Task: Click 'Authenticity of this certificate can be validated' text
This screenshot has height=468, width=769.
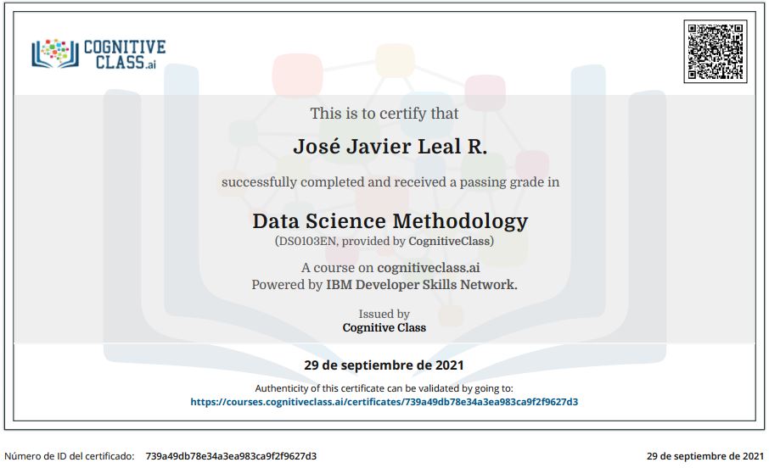Action: pos(384,388)
